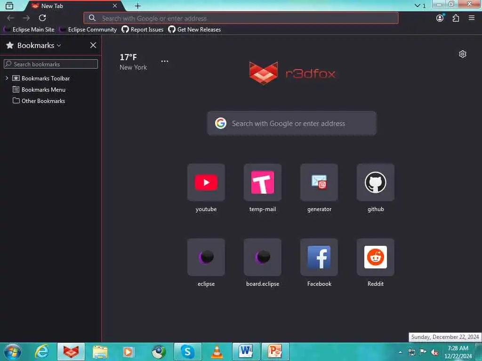The width and height of the screenshot is (482, 361).
Task: Click the 17°F New York weather widget
Action: 133,62
